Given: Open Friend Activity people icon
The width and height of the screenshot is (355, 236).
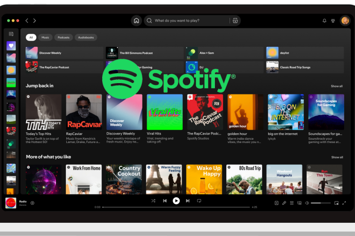Looking at the screenshot, I should tap(333, 21).
